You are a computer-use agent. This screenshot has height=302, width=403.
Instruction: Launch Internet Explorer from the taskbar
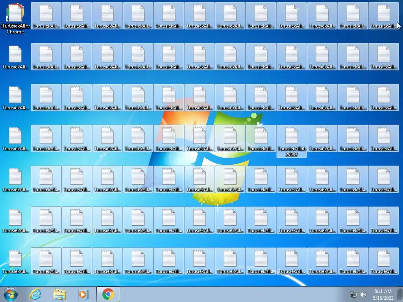[35, 294]
